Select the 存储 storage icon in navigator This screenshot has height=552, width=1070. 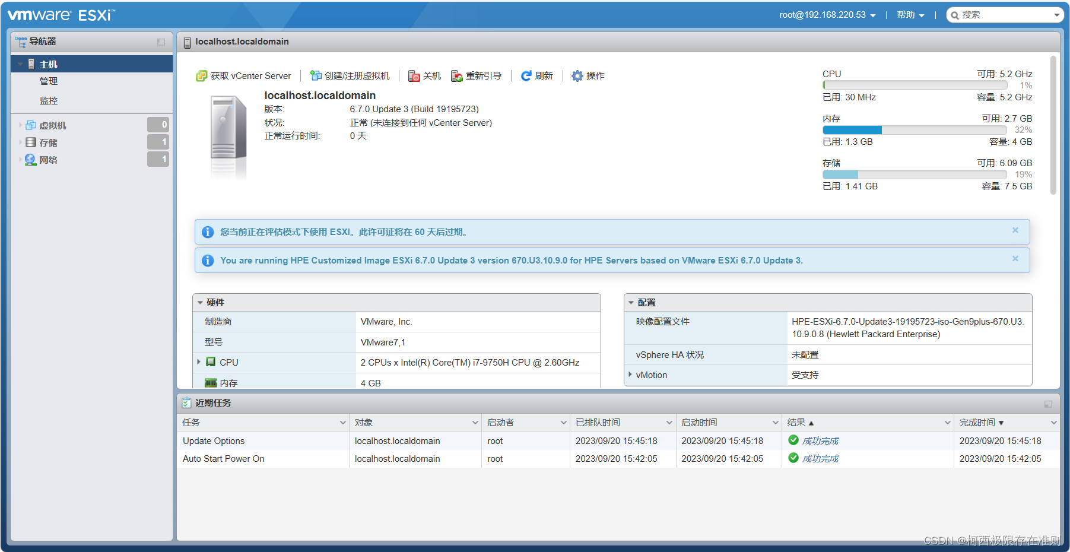[x=30, y=142]
